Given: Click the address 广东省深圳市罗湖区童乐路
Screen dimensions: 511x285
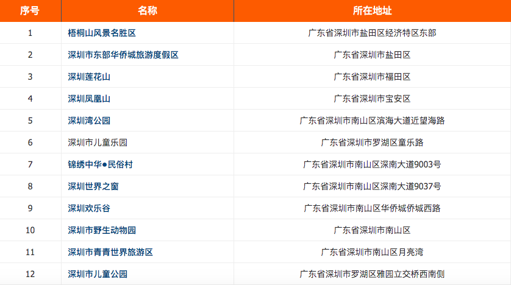Looking at the screenshot, I should click(x=372, y=142).
